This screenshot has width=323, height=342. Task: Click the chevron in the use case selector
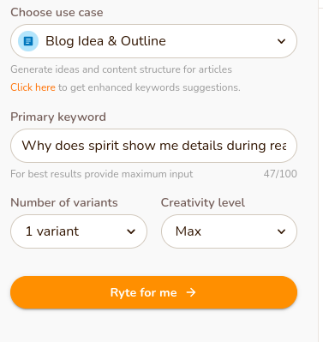click(x=281, y=41)
